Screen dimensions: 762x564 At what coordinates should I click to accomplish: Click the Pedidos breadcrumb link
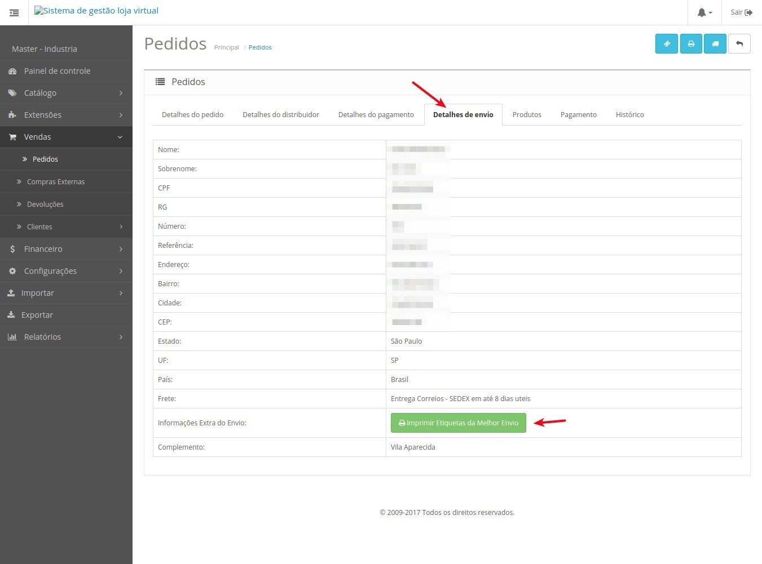coord(260,47)
